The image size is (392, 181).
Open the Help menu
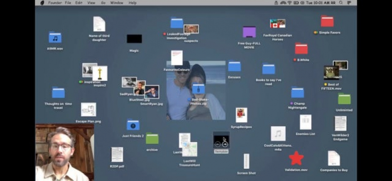133,3
